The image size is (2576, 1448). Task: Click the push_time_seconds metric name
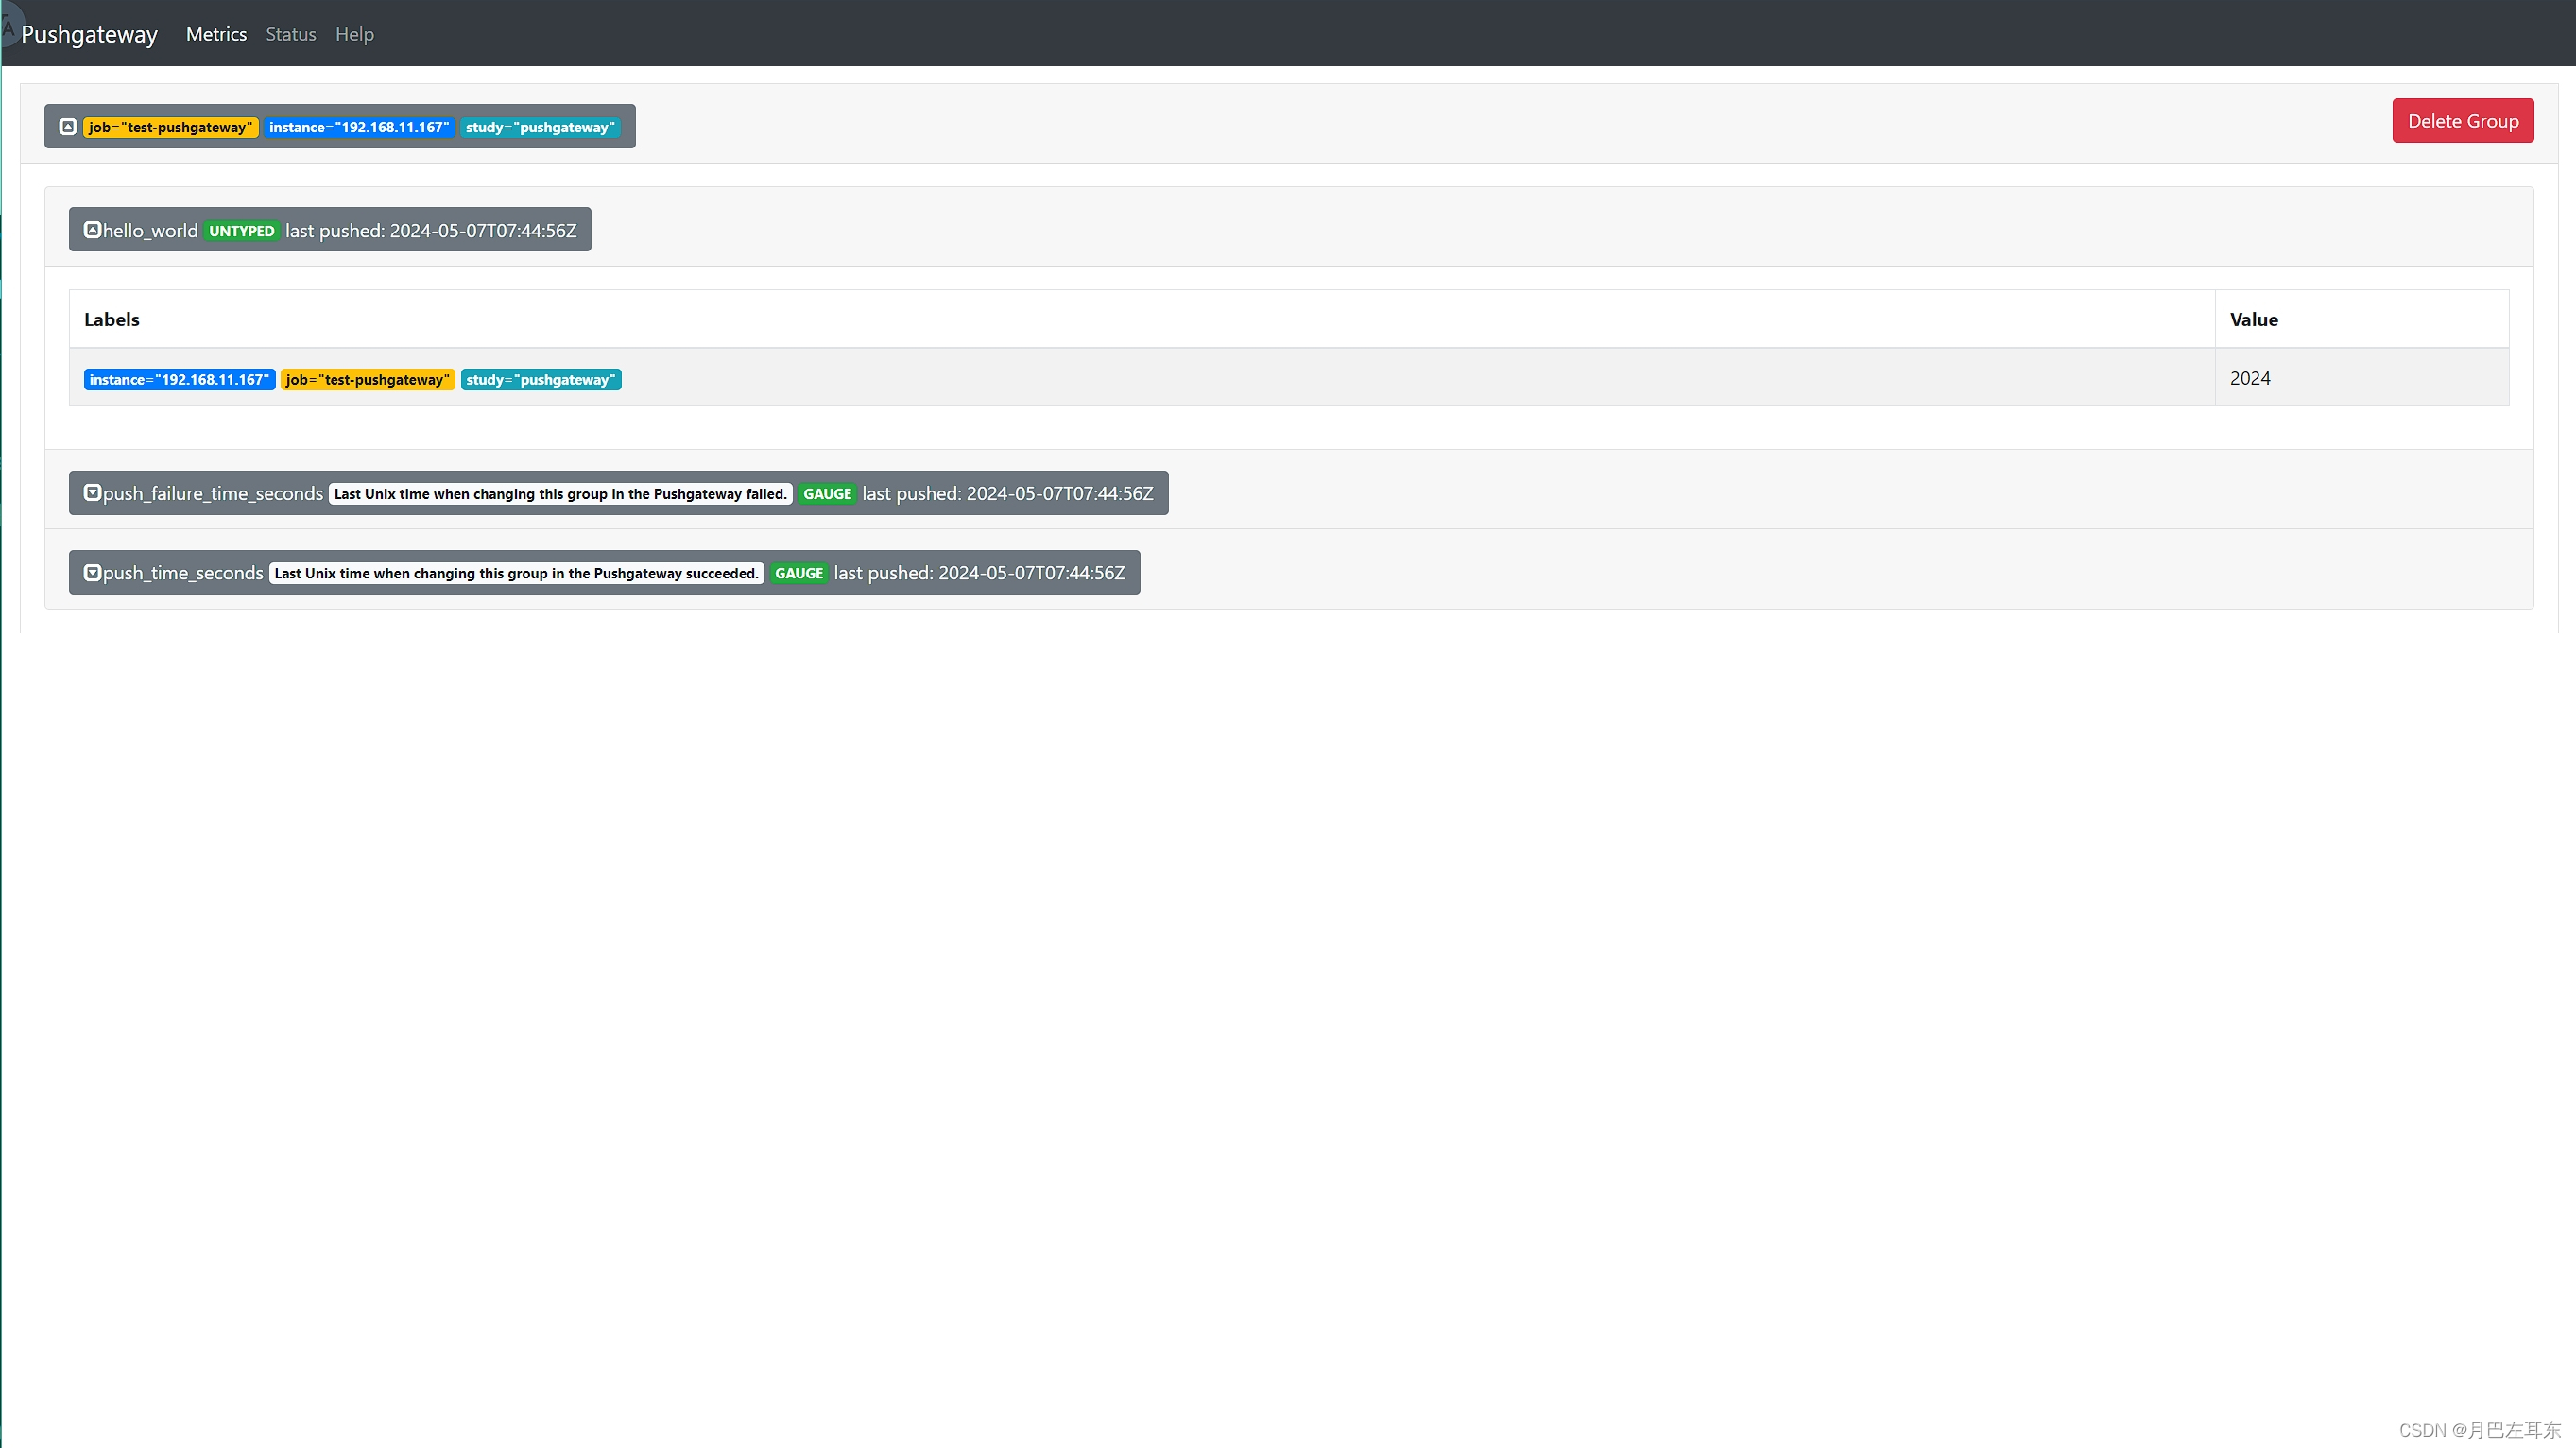tap(183, 574)
